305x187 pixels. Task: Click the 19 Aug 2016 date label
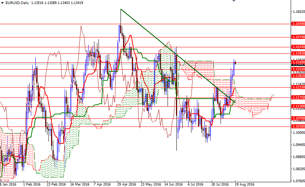coord(244,184)
